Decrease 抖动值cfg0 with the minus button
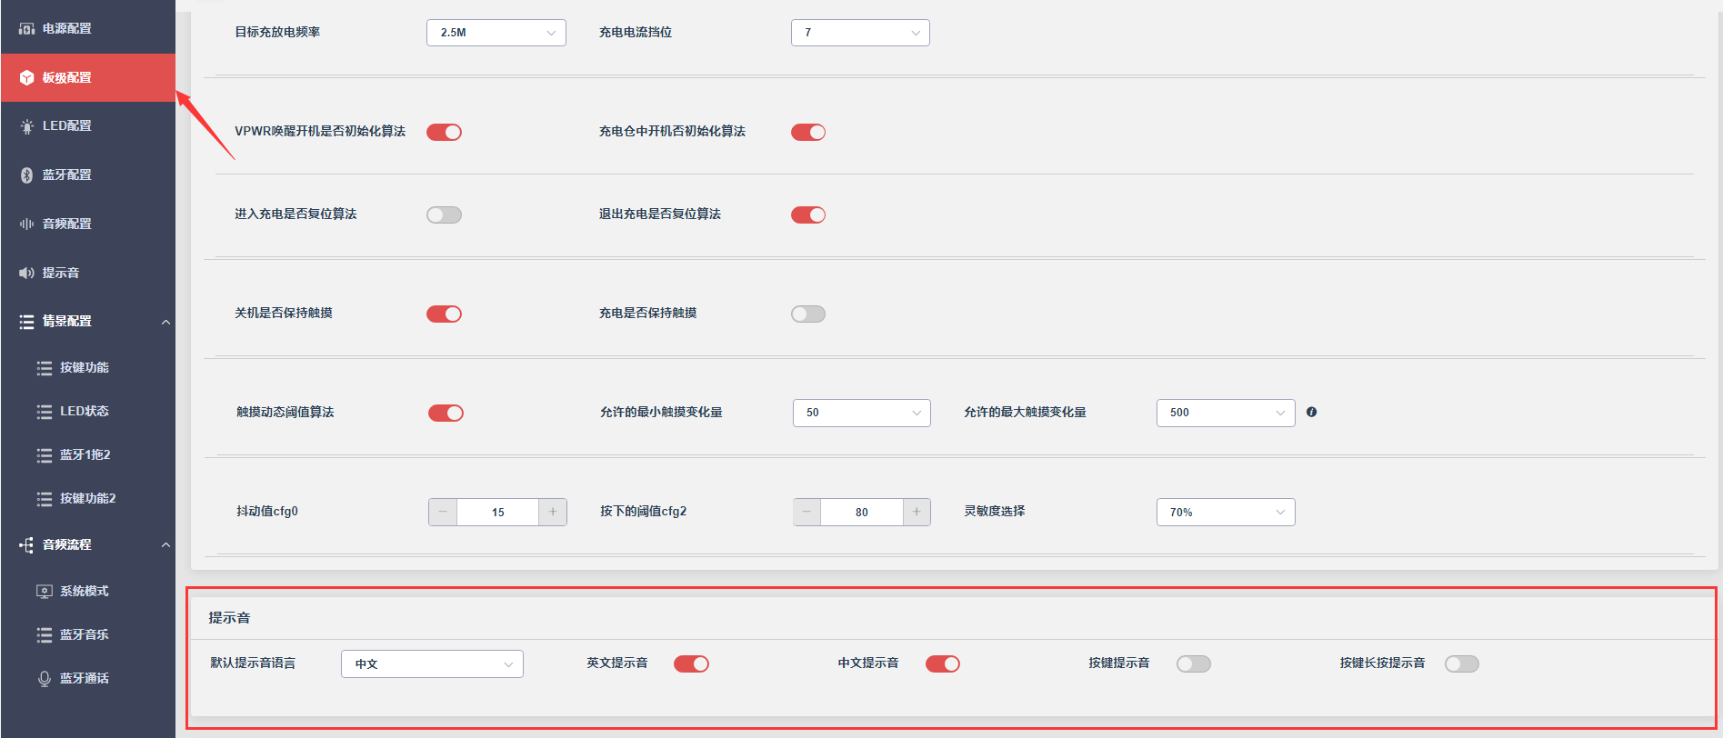Screen dimensions: 1723x738 tap(443, 513)
